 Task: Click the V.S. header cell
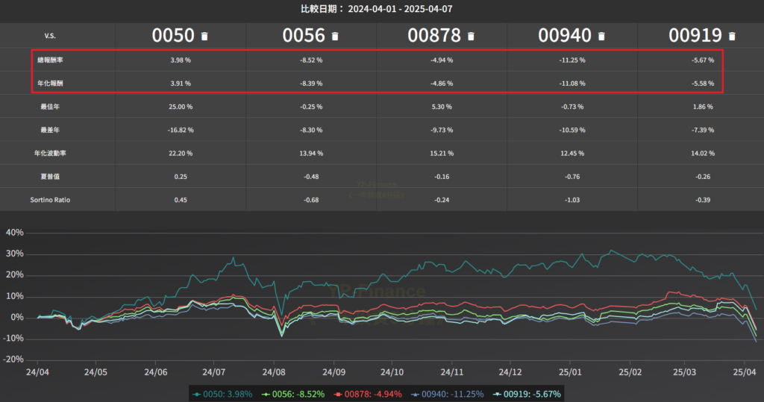click(50, 36)
